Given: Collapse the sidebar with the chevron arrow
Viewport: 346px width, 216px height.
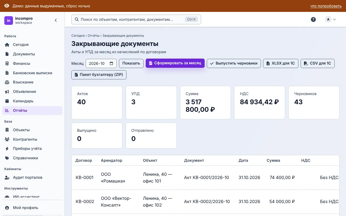Looking at the screenshot, I should (56, 20).
